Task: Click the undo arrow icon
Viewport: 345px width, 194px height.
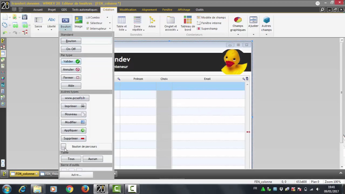Action: pos(5,33)
